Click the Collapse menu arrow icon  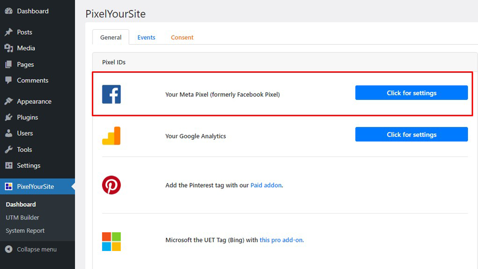[8, 249]
